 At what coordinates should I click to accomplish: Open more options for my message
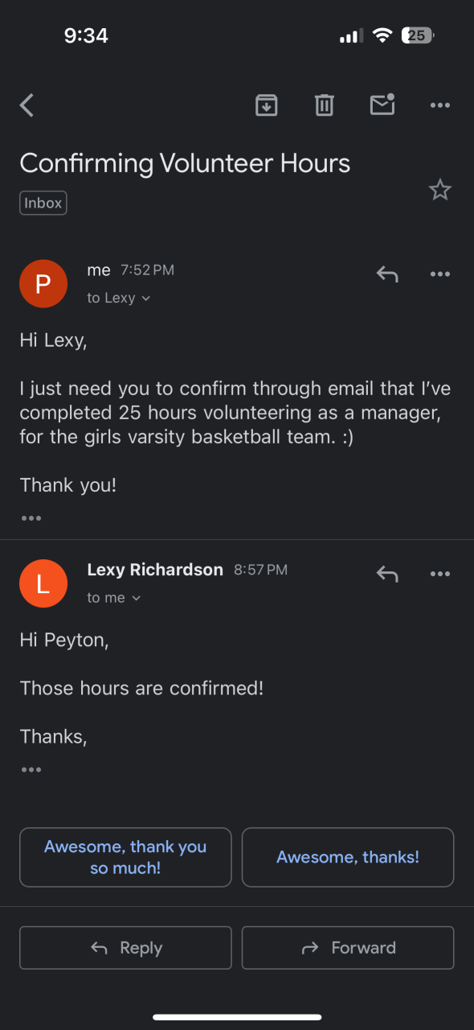click(x=440, y=274)
